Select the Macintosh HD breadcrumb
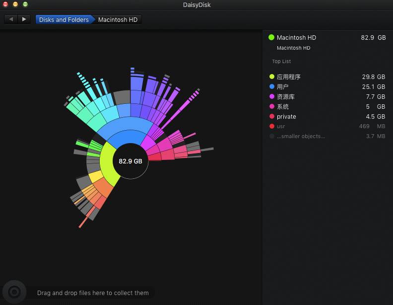393x305 pixels. [118, 19]
